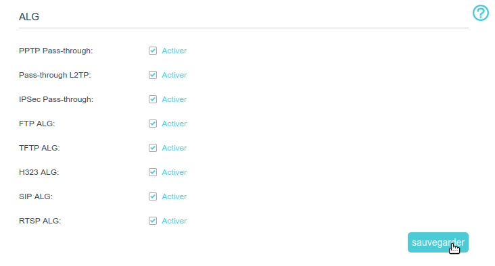
Task: Select the ALG section heading
Action: click(x=29, y=17)
